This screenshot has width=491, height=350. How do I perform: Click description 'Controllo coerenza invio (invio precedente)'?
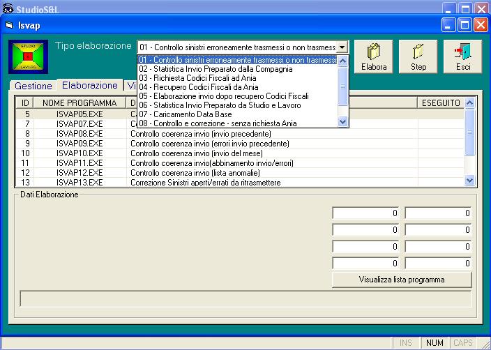(201, 134)
